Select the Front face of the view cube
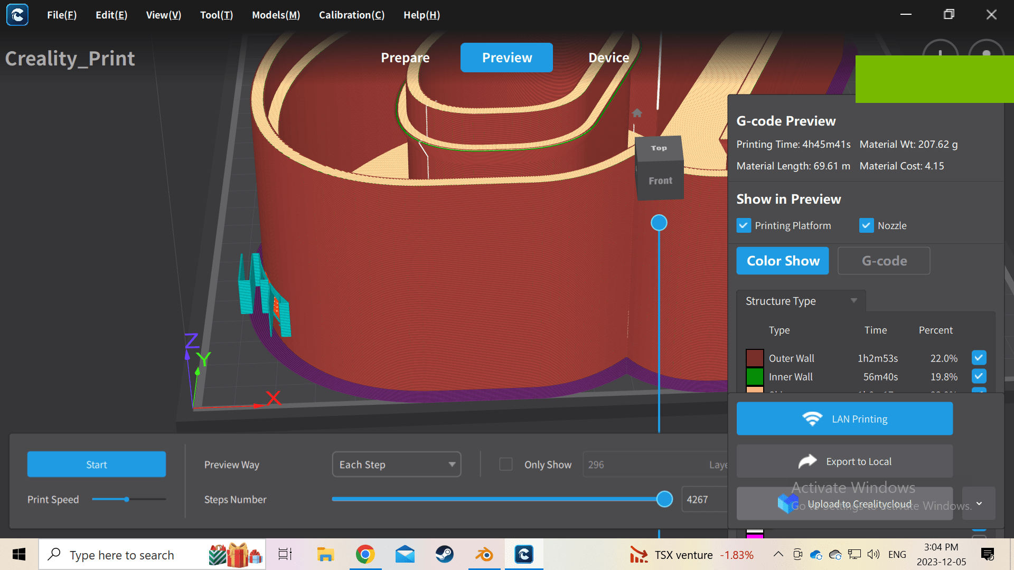Image resolution: width=1014 pixels, height=570 pixels. (660, 180)
